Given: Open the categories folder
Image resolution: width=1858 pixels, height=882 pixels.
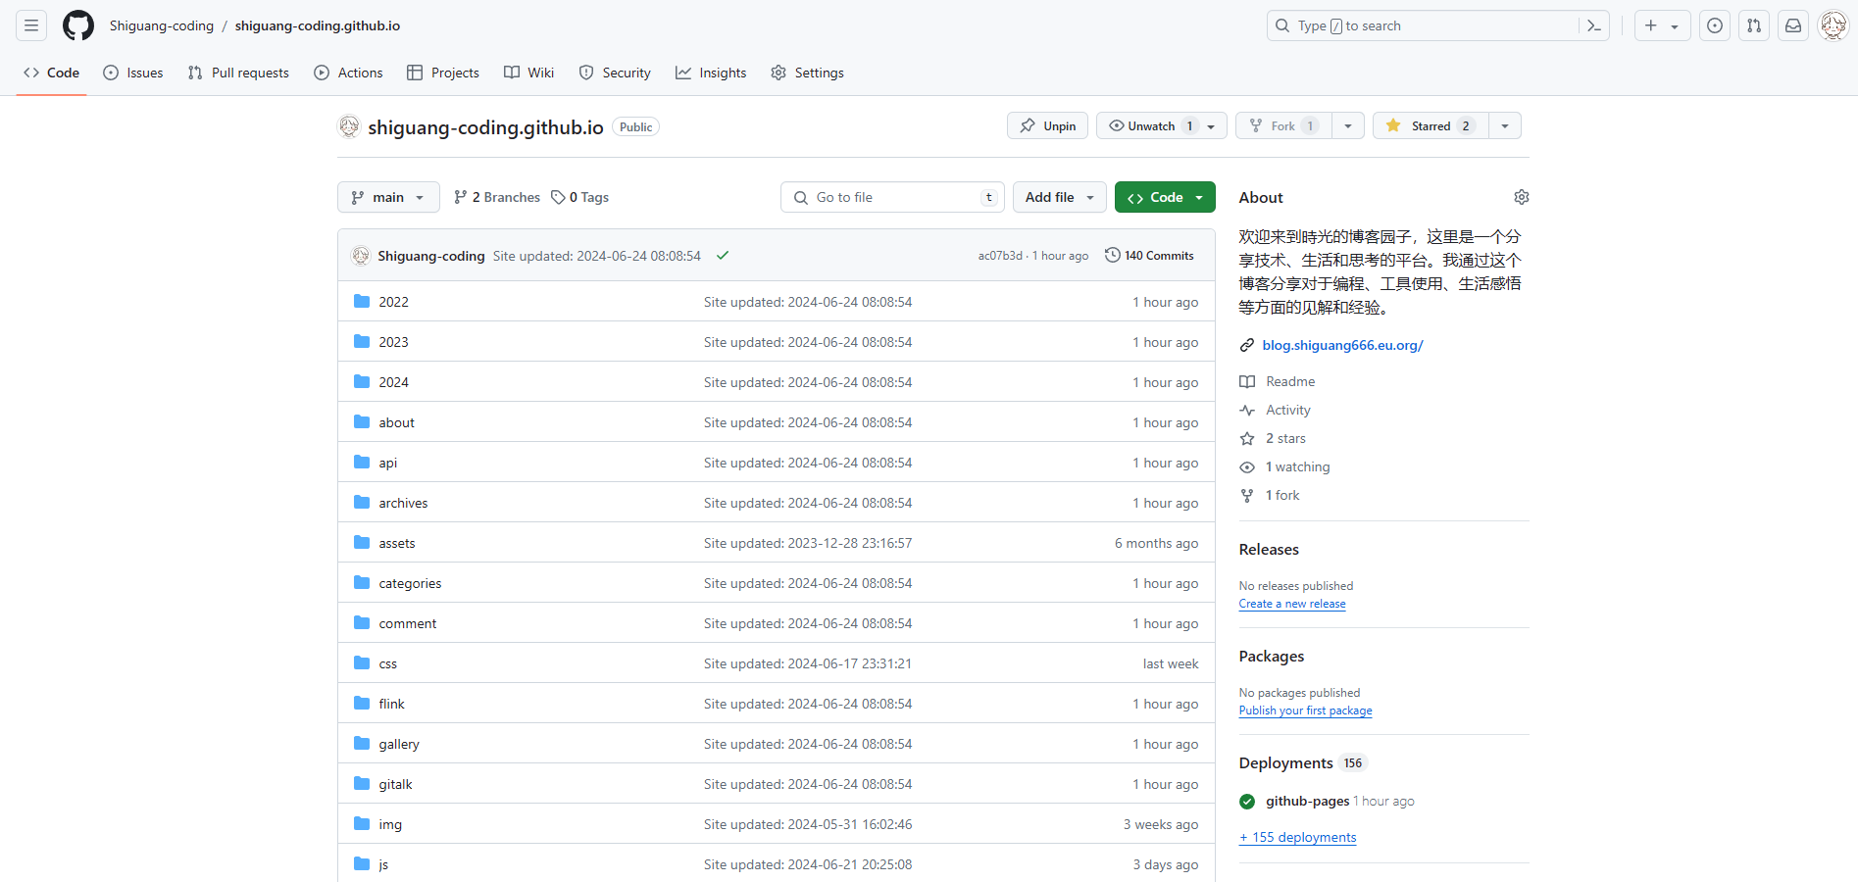Looking at the screenshot, I should [x=410, y=583].
